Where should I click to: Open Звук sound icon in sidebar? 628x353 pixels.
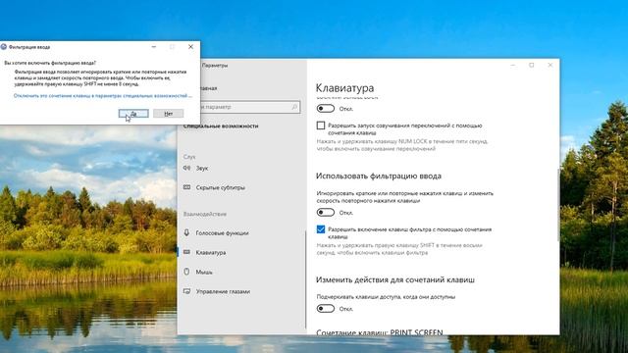point(187,168)
